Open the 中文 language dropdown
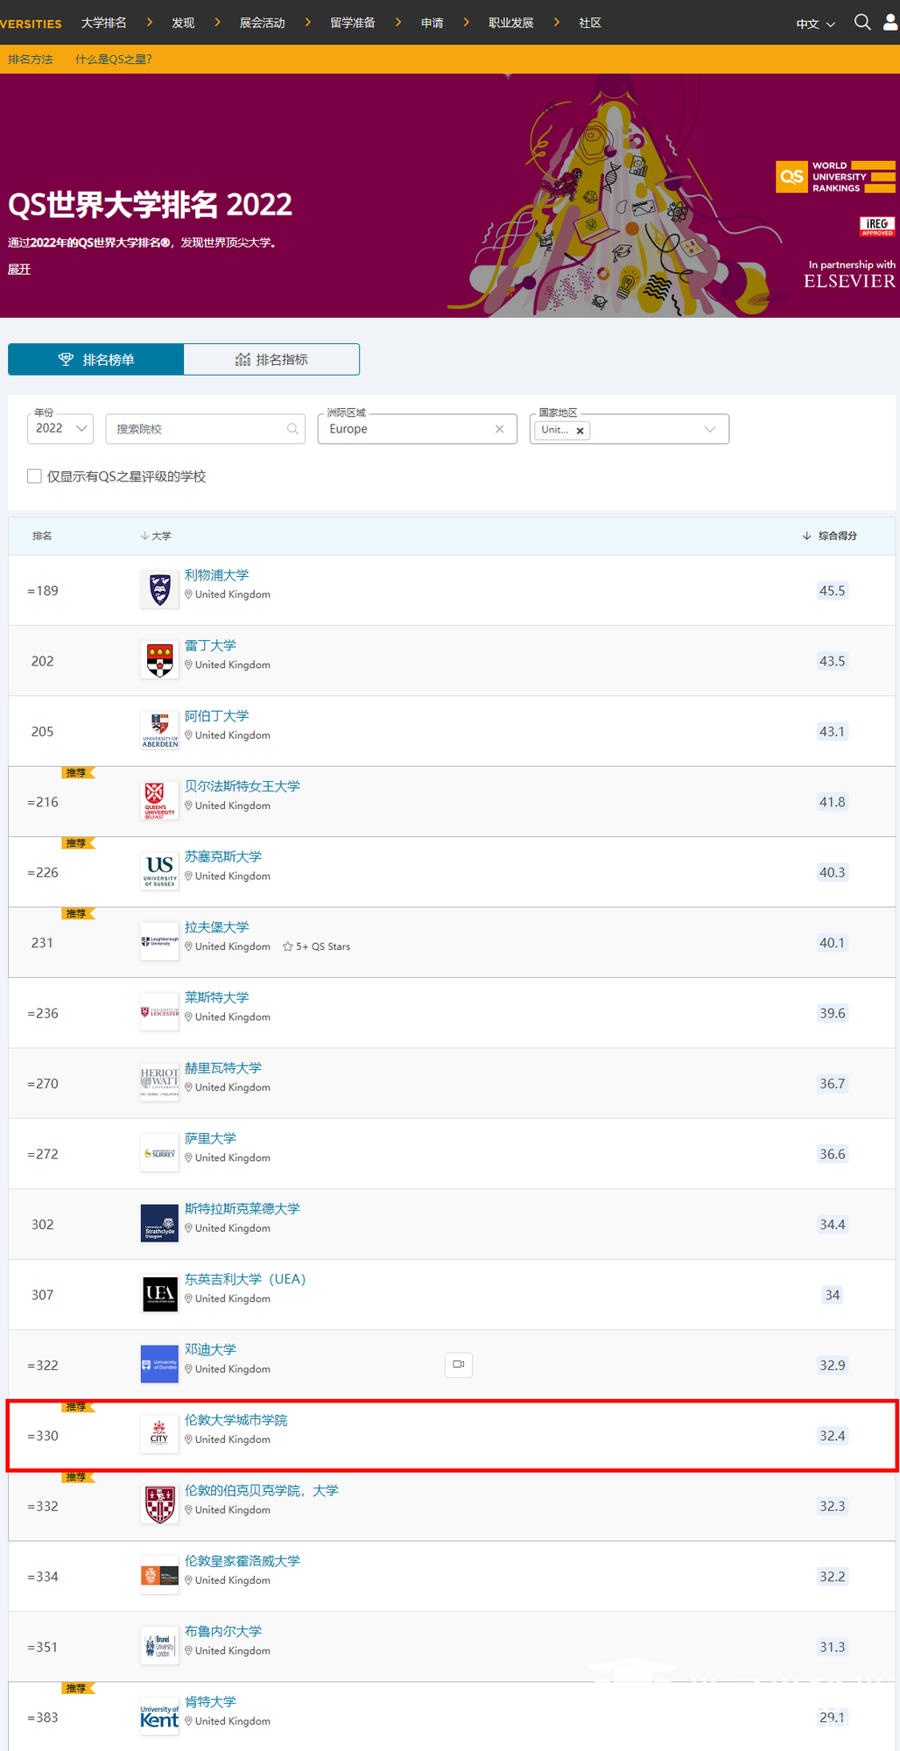This screenshot has width=900, height=1751. pyautogui.click(x=815, y=24)
